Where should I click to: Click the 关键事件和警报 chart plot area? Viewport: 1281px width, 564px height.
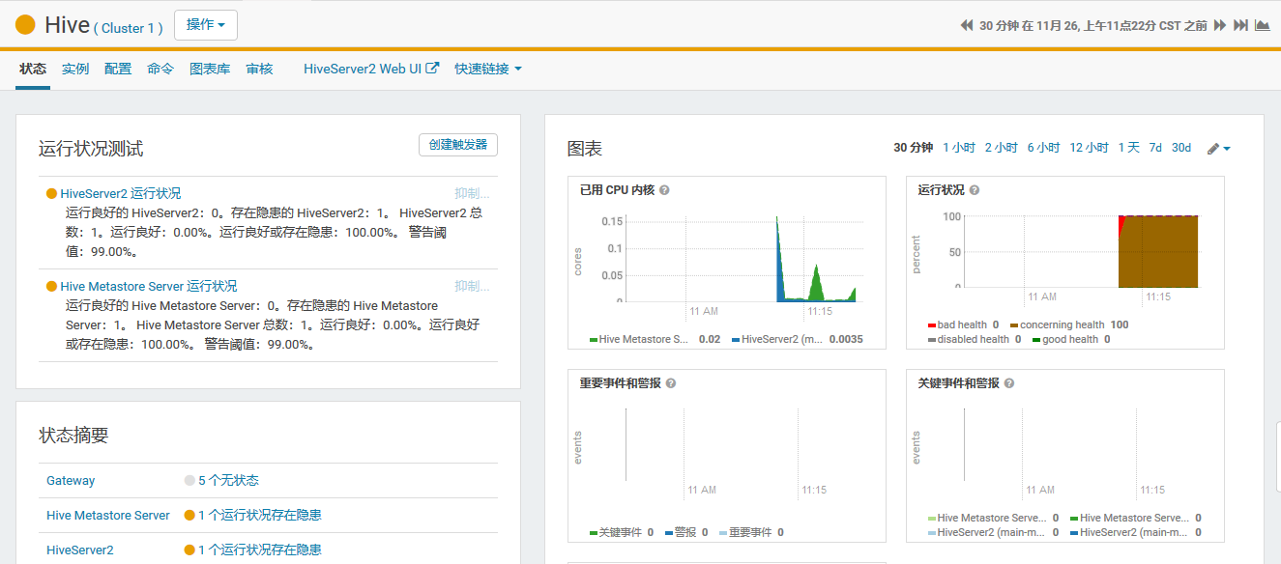point(1081,444)
